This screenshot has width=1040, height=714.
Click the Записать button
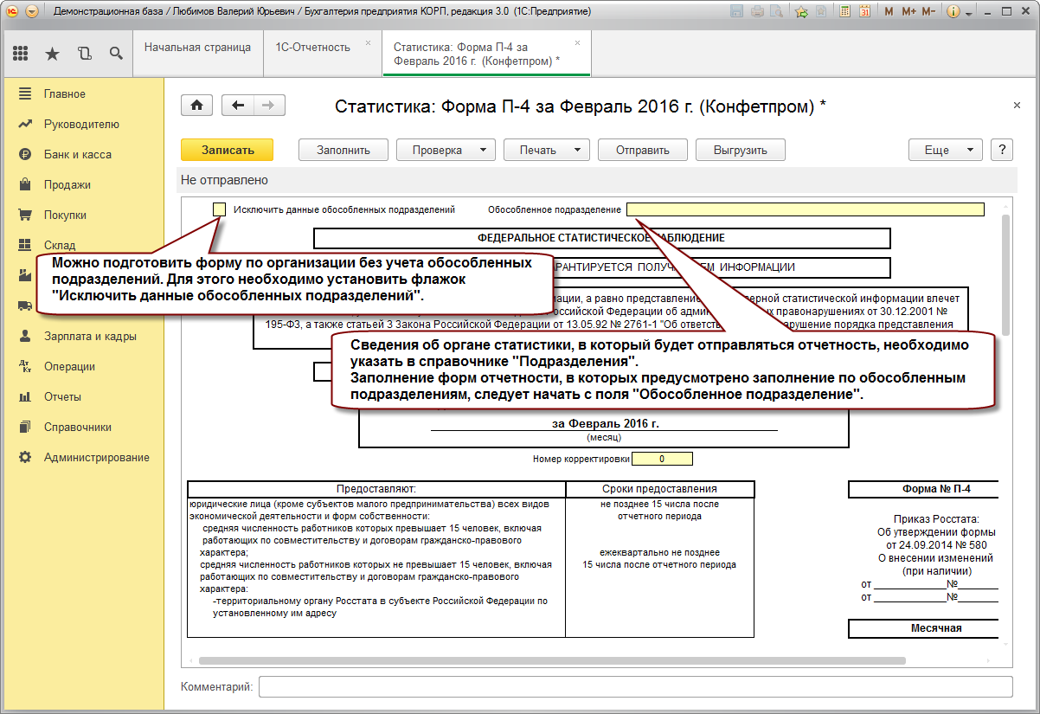click(228, 150)
